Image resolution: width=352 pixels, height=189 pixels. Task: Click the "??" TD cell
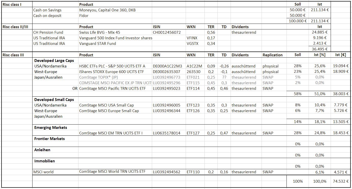click(x=224, y=77)
